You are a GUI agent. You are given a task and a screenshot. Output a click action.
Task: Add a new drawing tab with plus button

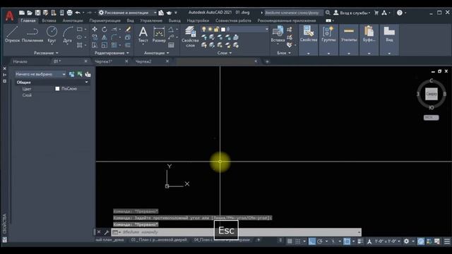(x=267, y=61)
